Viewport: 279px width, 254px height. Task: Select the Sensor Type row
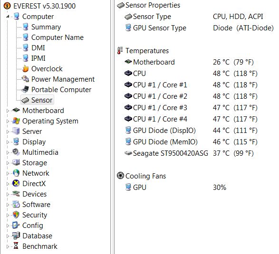click(193, 17)
